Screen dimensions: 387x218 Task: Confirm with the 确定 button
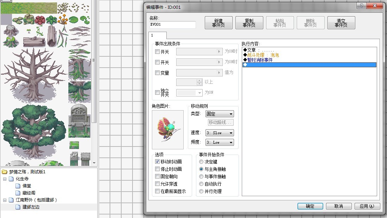click(310, 206)
